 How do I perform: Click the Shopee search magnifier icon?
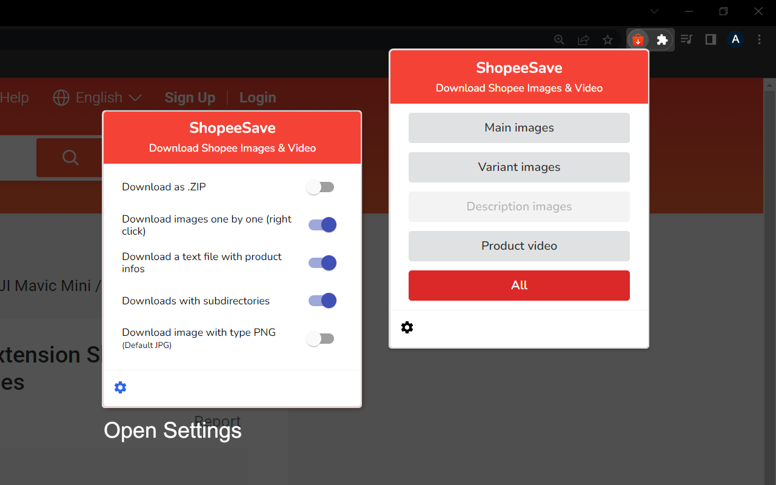[x=70, y=157]
